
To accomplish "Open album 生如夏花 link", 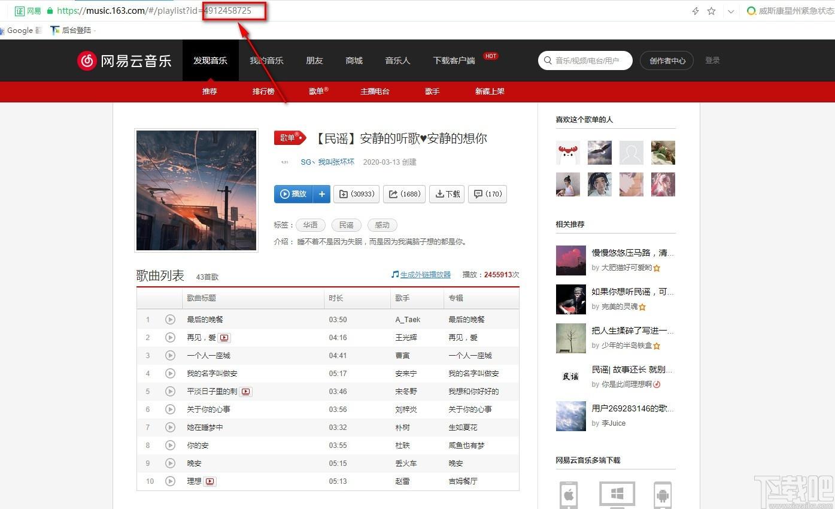I will (x=463, y=428).
